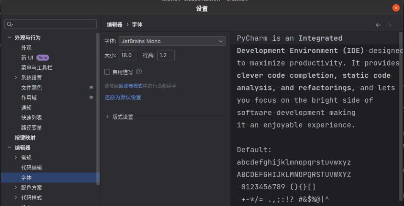Click 字体 in the breadcrumb
Screen dimensions: 404x206
coord(137,24)
